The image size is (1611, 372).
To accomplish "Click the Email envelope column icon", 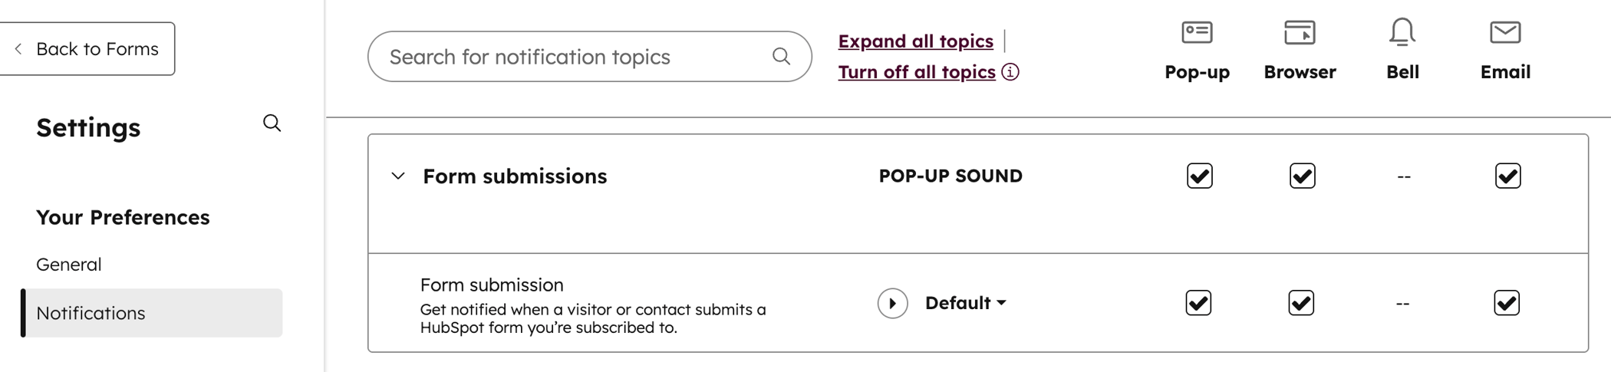I will pyautogui.click(x=1505, y=32).
